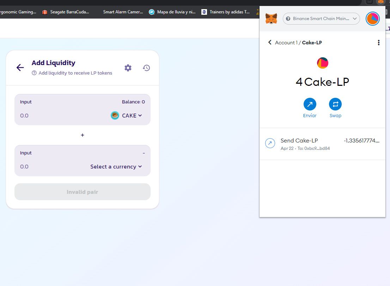The image size is (390, 286).
Task: Open the Send Cake-LP transaction row
Action: 322,144
